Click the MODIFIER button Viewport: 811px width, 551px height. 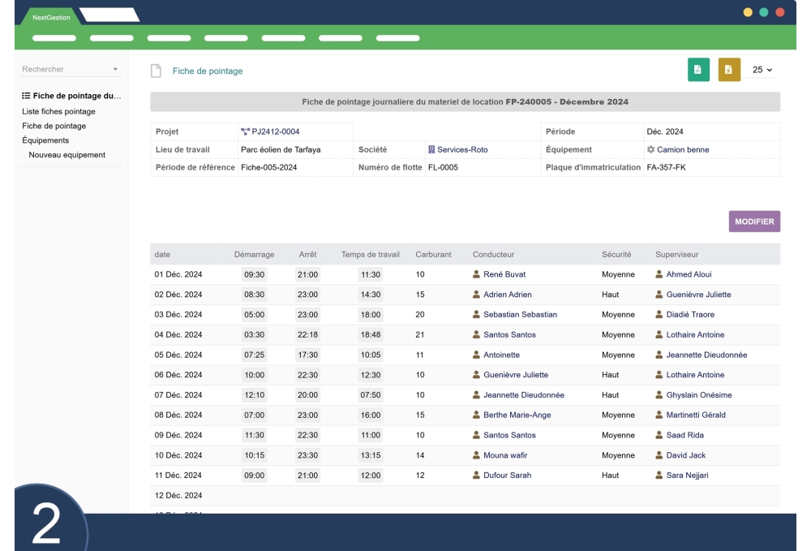pyautogui.click(x=753, y=220)
